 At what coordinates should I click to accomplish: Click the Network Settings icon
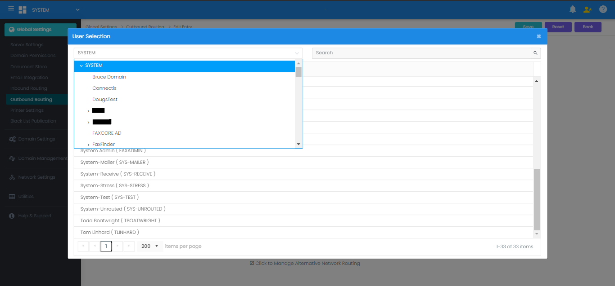(x=12, y=177)
